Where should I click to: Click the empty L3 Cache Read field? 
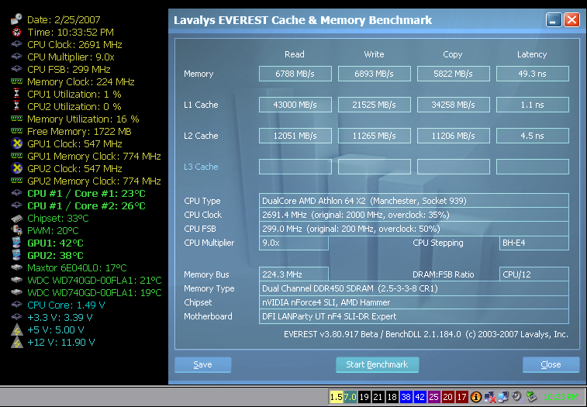295,167
